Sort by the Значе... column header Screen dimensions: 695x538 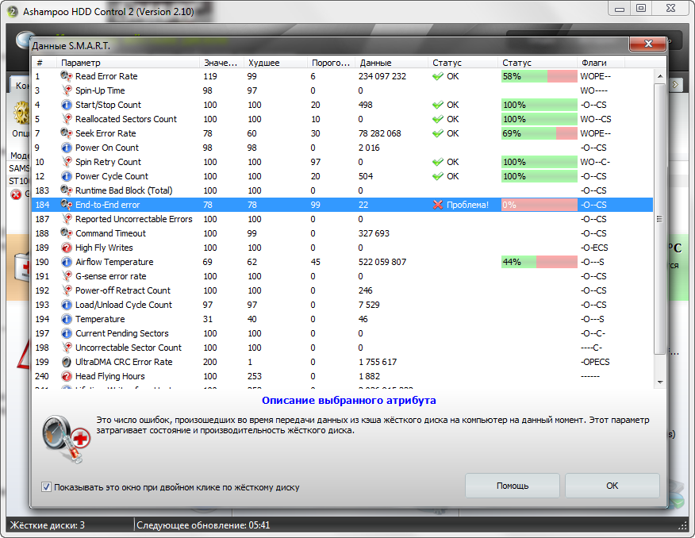[221, 63]
